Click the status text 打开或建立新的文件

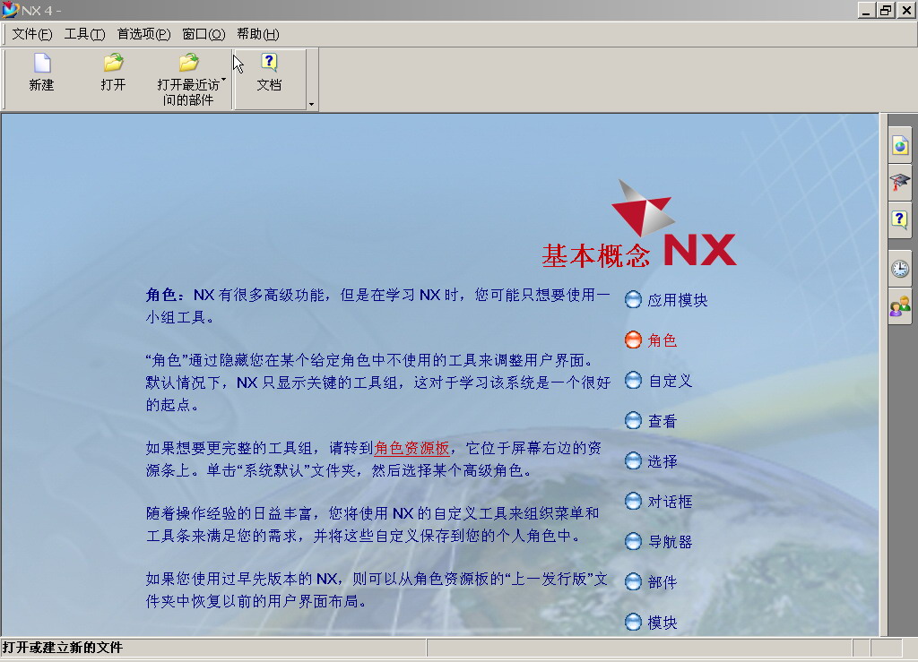(63, 648)
